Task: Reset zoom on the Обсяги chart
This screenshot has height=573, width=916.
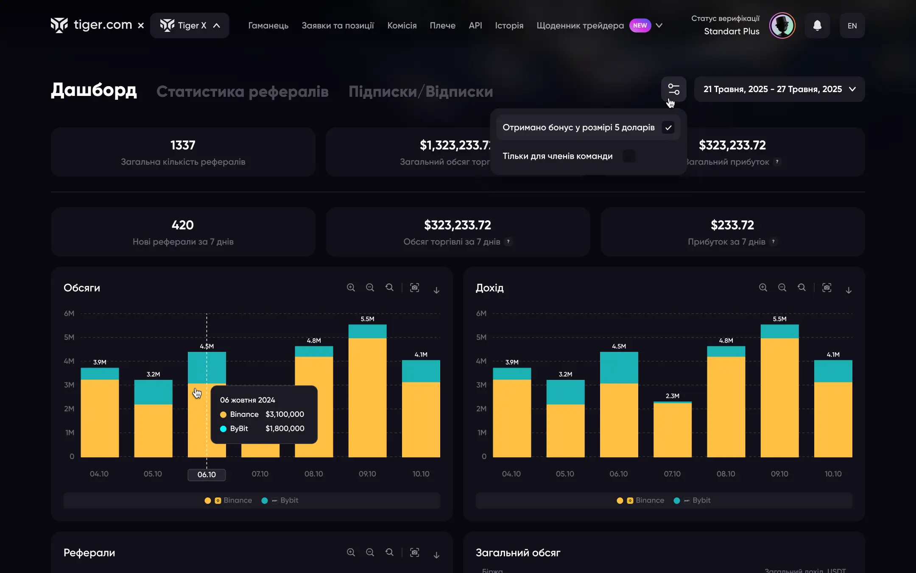Action: 389,288
